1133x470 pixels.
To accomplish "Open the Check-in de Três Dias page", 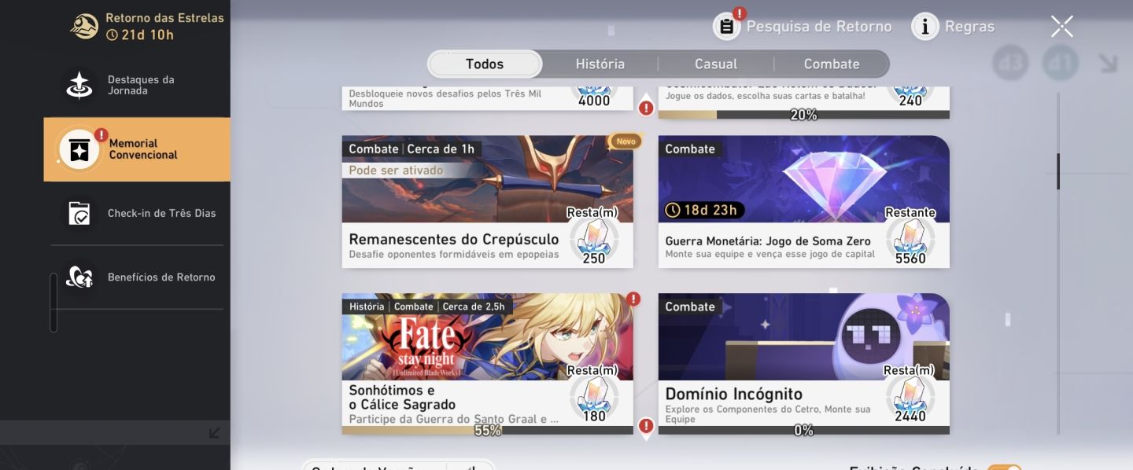I will [137, 213].
